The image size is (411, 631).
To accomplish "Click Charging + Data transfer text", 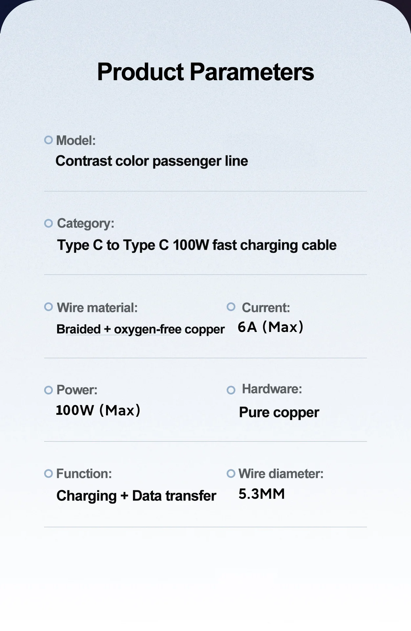I will (136, 496).
